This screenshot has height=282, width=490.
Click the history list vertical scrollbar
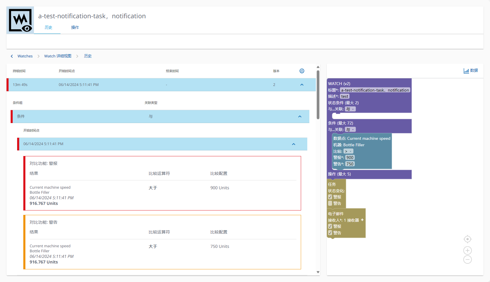pyautogui.click(x=318, y=94)
